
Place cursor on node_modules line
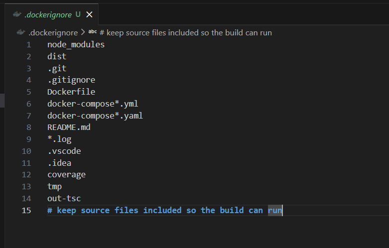click(x=76, y=44)
